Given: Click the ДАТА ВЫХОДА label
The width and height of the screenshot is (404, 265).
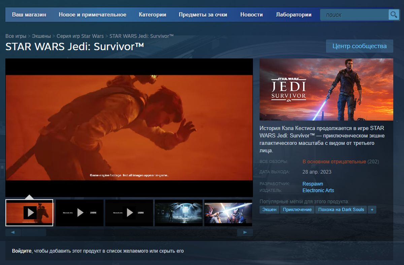Looking at the screenshot, I should 275,172.
